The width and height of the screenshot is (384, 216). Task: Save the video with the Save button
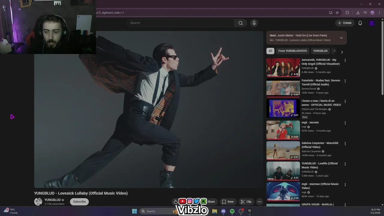[227, 202]
